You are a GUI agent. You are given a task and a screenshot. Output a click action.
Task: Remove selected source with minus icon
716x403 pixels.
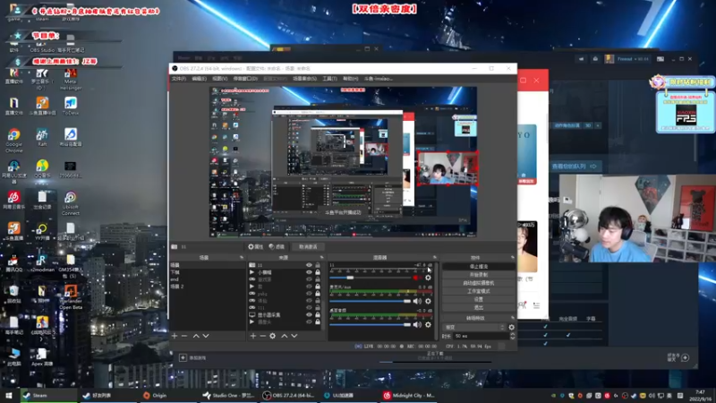click(262, 336)
